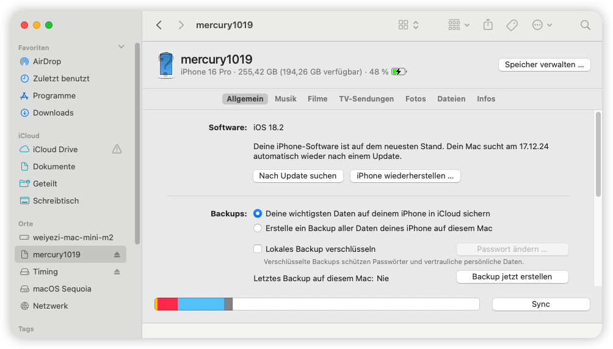Click the sidebar vertical scrollbar
613x349 pixels.
point(137,143)
